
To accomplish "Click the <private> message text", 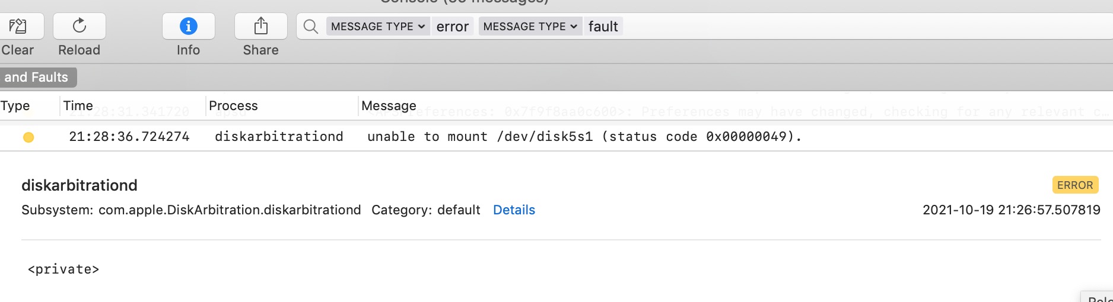I will click(63, 269).
